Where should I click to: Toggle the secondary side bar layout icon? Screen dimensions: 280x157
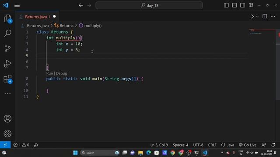(242, 5)
